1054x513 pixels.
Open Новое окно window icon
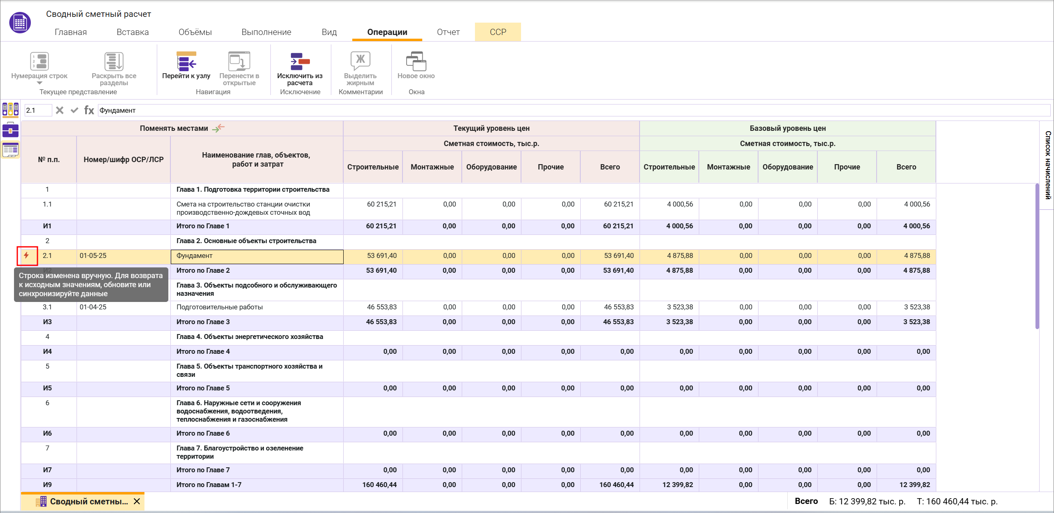pyautogui.click(x=416, y=62)
